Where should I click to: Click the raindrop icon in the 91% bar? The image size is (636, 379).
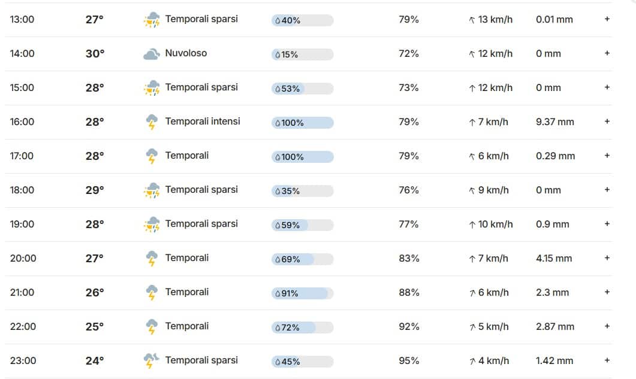tap(278, 293)
